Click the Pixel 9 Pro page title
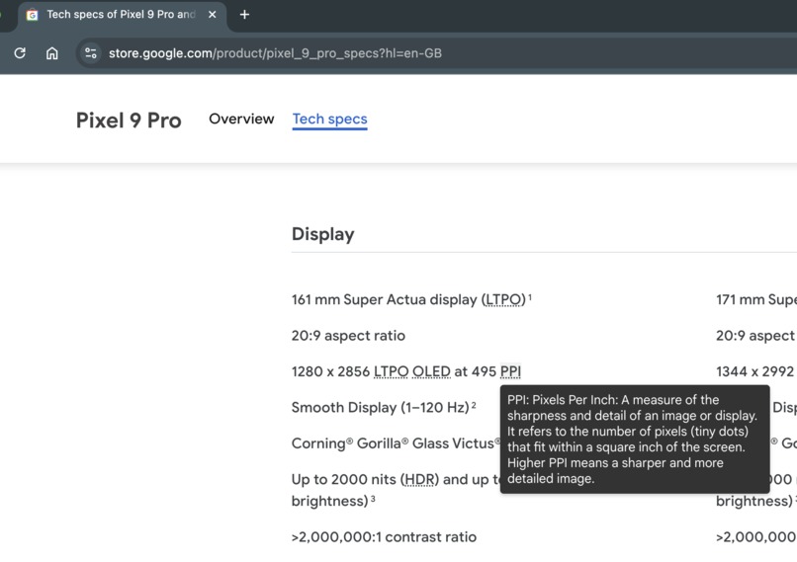 point(129,120)
